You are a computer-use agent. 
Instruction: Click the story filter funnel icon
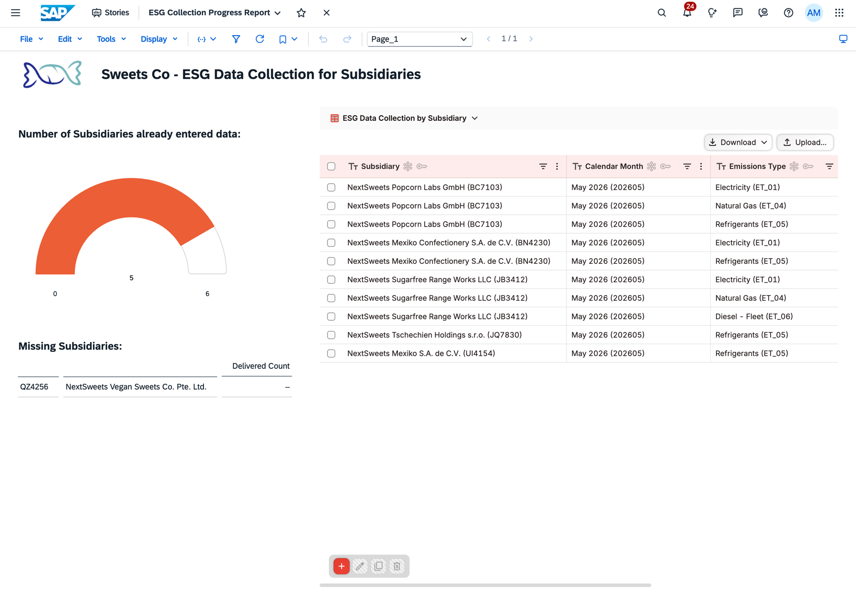click(x=236, y=39)
